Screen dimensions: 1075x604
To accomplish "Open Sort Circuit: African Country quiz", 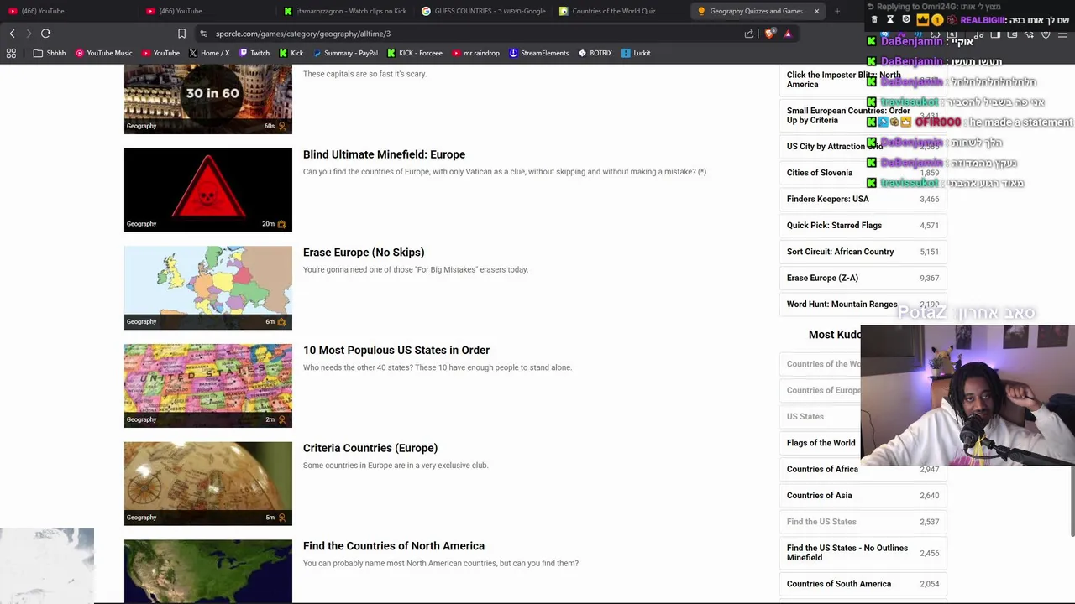I will (840, 252).
